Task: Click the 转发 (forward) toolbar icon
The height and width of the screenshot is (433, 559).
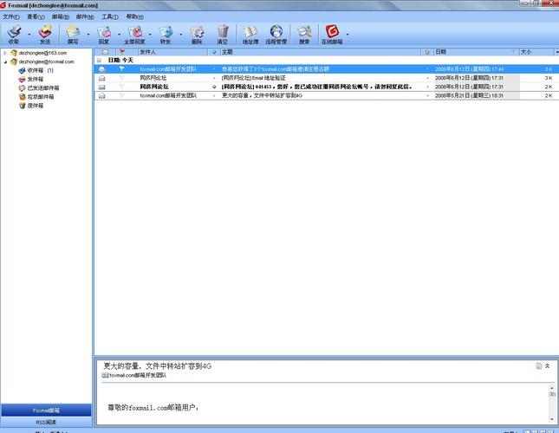Action: click(166, 34)
